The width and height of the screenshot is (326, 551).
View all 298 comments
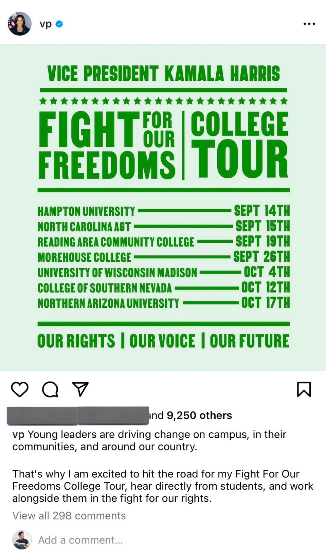click(69, 516)
